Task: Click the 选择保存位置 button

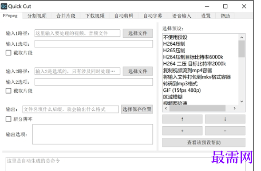Action: [x=137, y=109]
